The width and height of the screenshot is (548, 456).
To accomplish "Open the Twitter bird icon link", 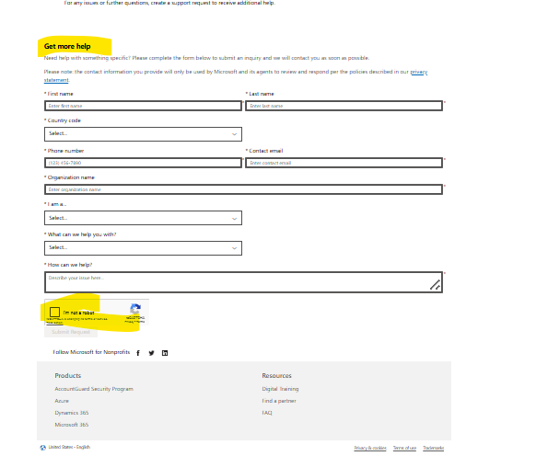I will [151, 353].
